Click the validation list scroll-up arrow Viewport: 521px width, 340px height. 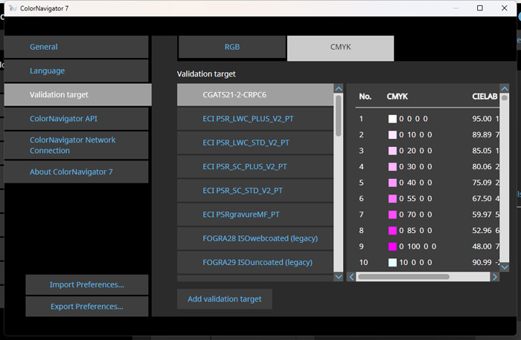[x=338, y=88]
